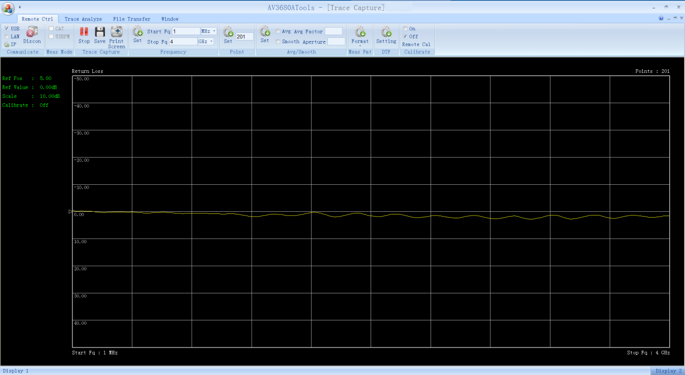Enable the Avg averaging checkbox

point(278,31)
